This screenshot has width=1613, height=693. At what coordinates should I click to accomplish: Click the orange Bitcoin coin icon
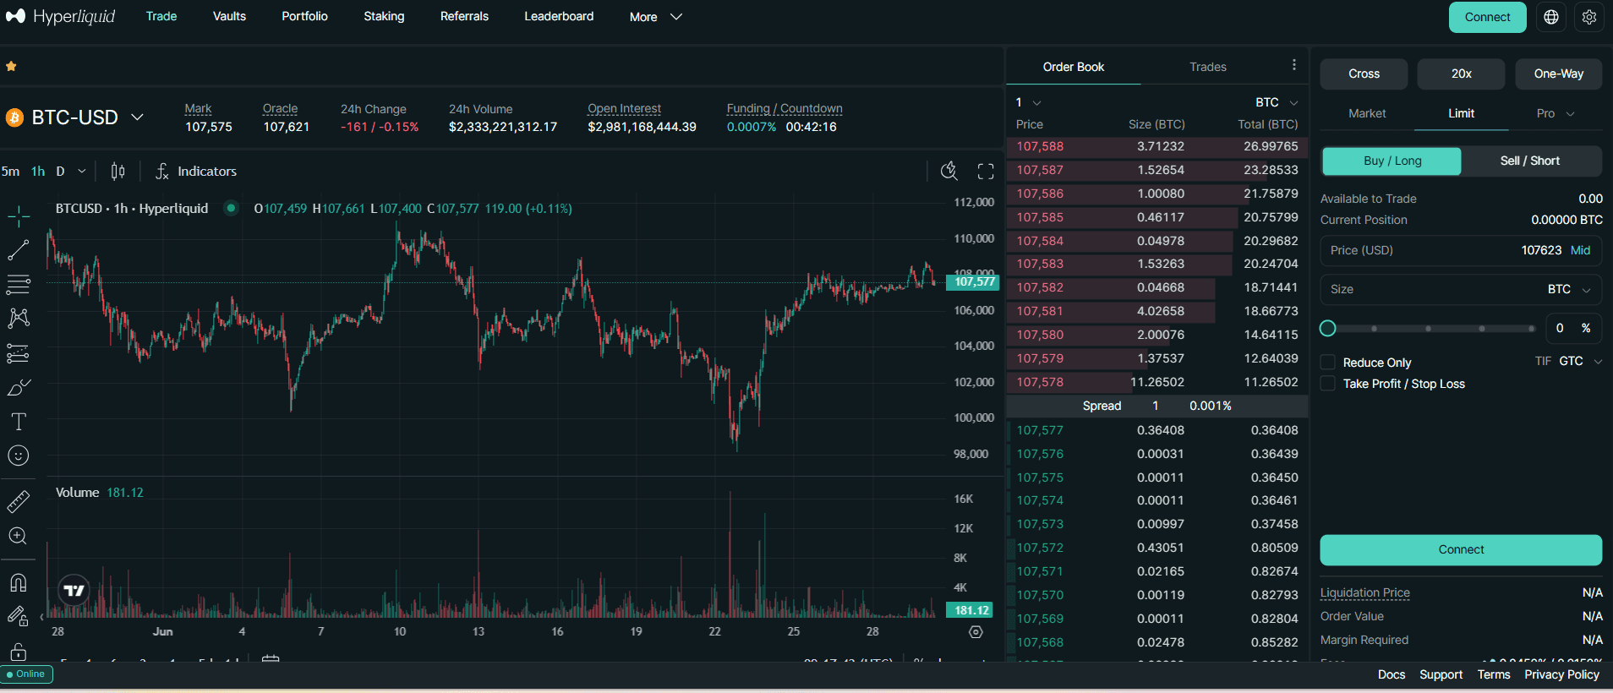click(14, 117)
